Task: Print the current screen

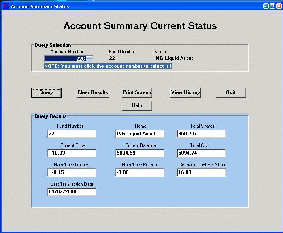Action: point(137,92)
